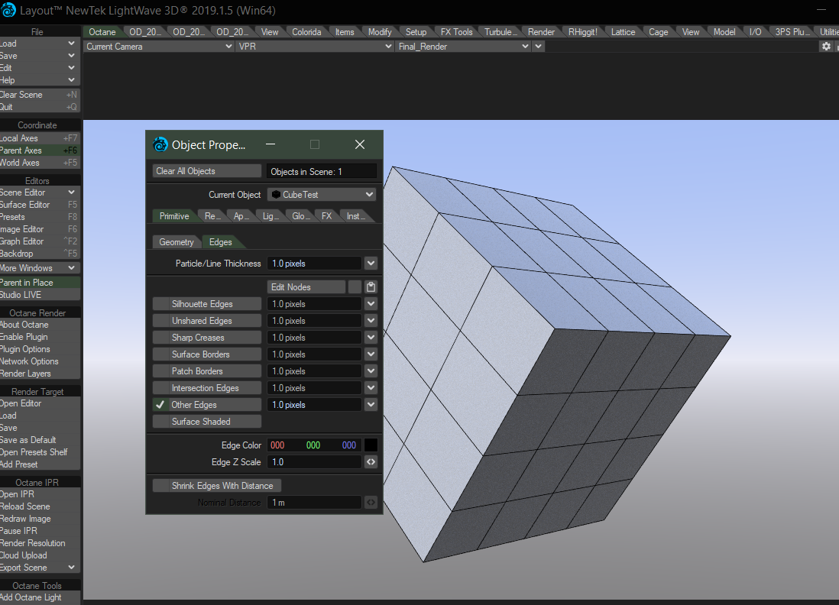Click the Edge Z Scale value field
The image size is (839, 605).
point(315,461)
